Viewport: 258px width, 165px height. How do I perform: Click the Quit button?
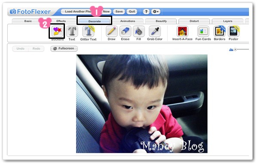click(132, 12)
